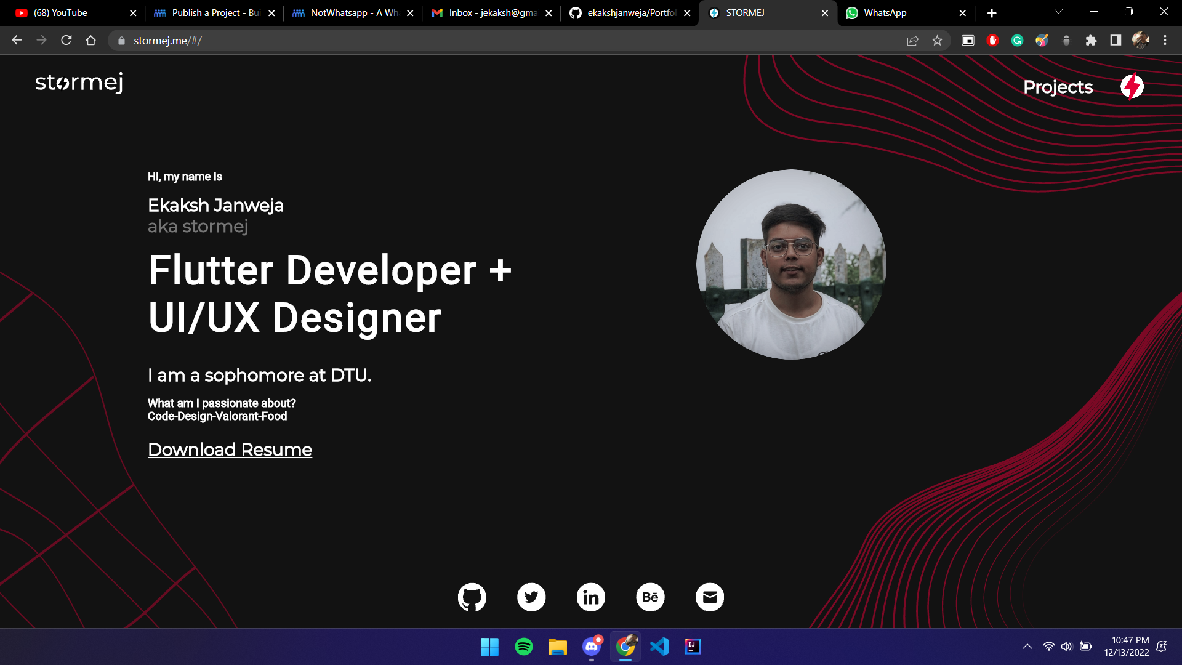Share this page via share icon
The height and width of the screenshot is (665, 1182).
point(912,41)
